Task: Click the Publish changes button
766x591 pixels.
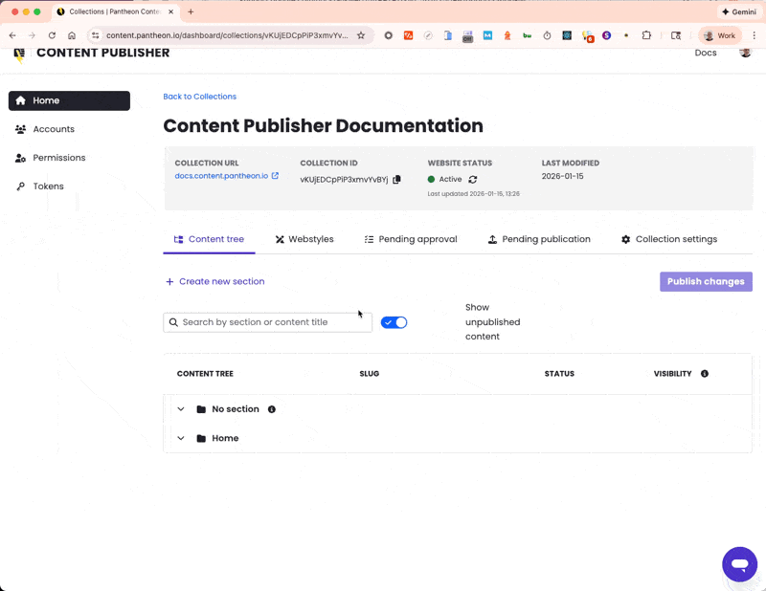Action: click(706, 281)
